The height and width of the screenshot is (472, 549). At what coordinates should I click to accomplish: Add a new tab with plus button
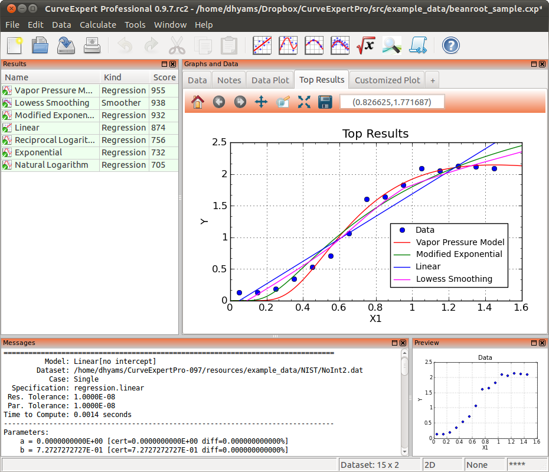(432, 80)
